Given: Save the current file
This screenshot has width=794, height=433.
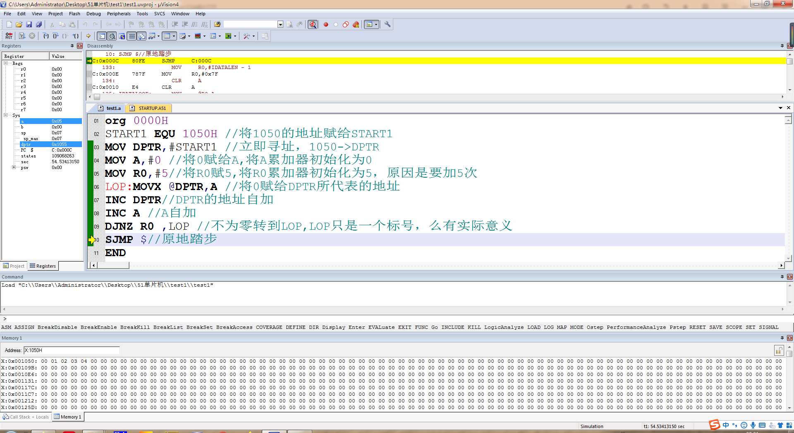Looking at the screenshot, I should coord(29,24).
